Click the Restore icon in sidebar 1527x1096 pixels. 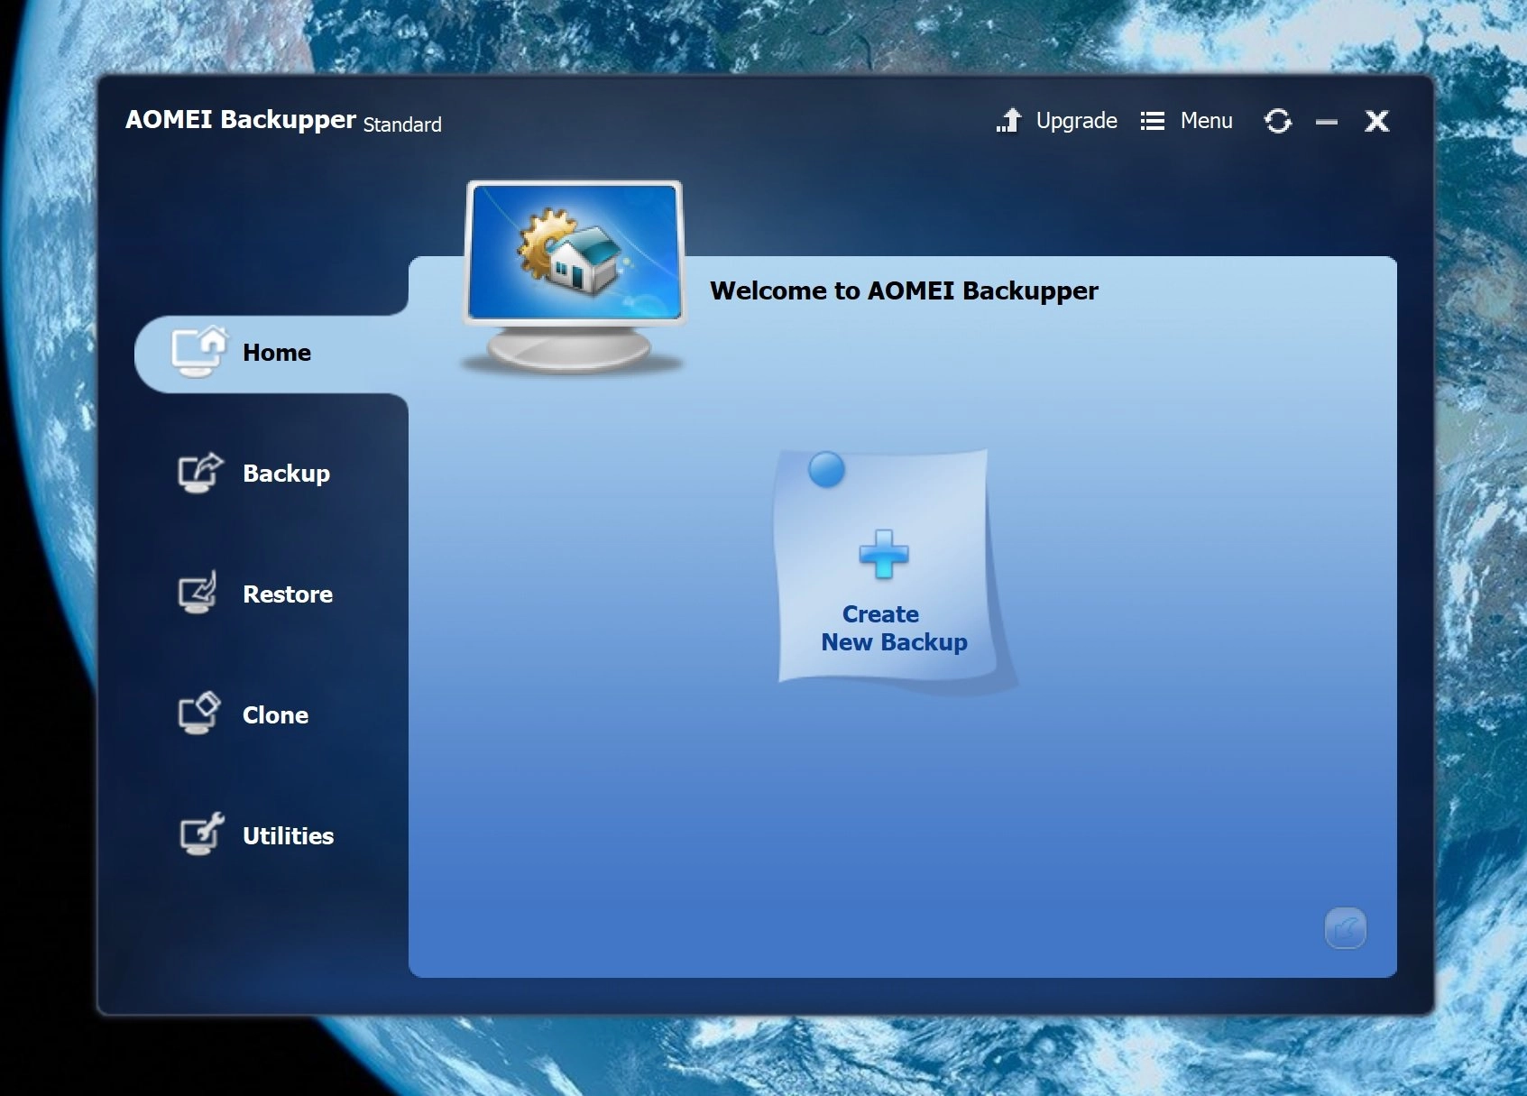click(x=198, y=593)
